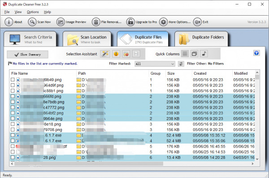269x178 pixels.
Task: Click the 05/05/08 15:35:06 created cell
Action: [209, 141]
